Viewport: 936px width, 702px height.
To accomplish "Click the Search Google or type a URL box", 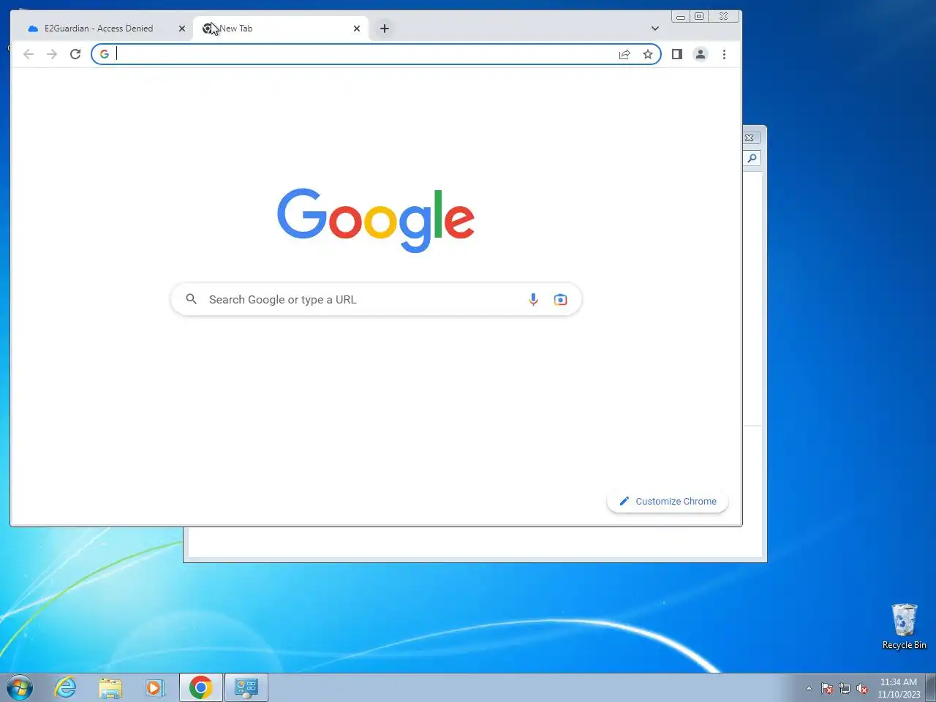I will (x=376, y=300).
